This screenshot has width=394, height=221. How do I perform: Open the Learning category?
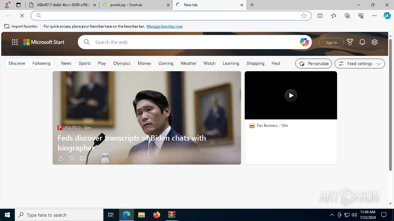click(231, 63)
